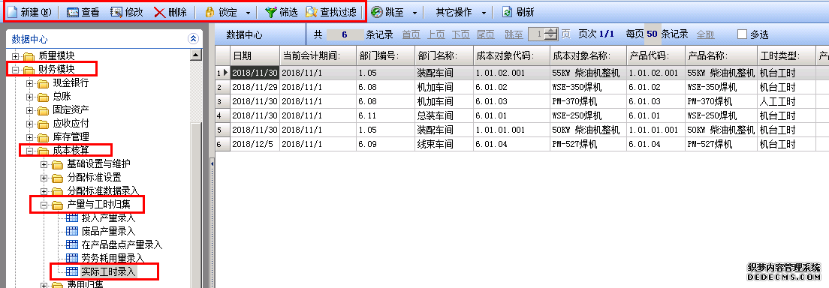Screen dimensions: 829x288
Task: Enable the 多选 multi-select checkbox
Action: [743, 34]
